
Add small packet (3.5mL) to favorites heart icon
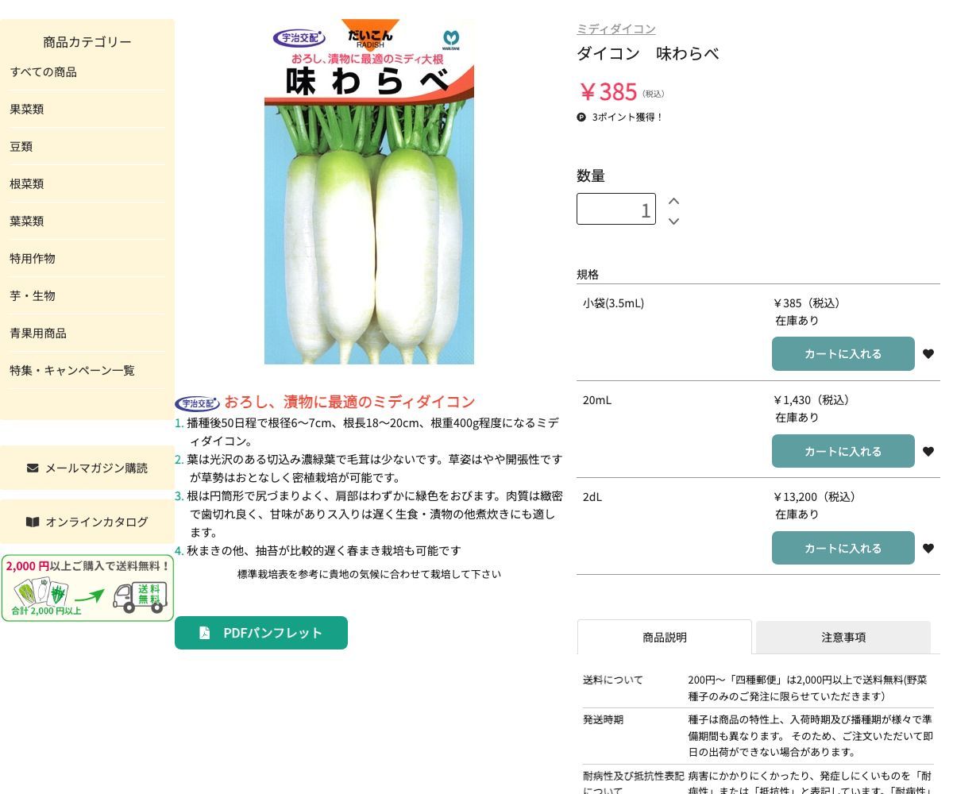pos(928,353)
